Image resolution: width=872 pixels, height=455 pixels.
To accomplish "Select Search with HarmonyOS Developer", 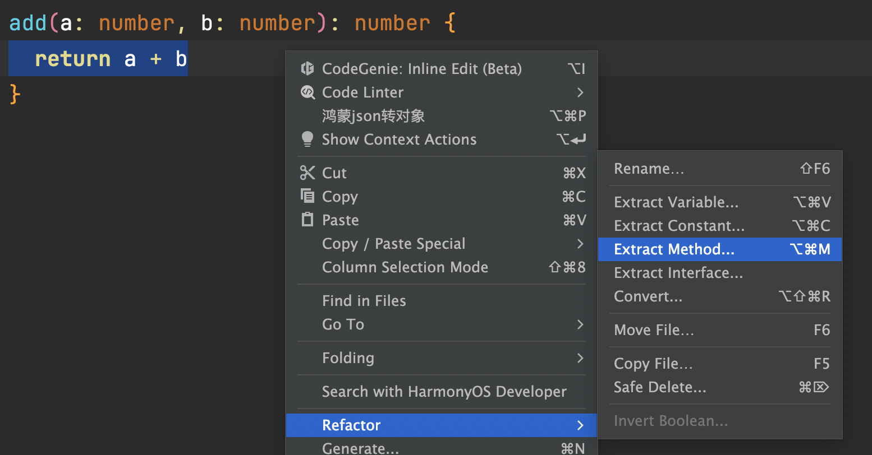I will coord(444,392).
